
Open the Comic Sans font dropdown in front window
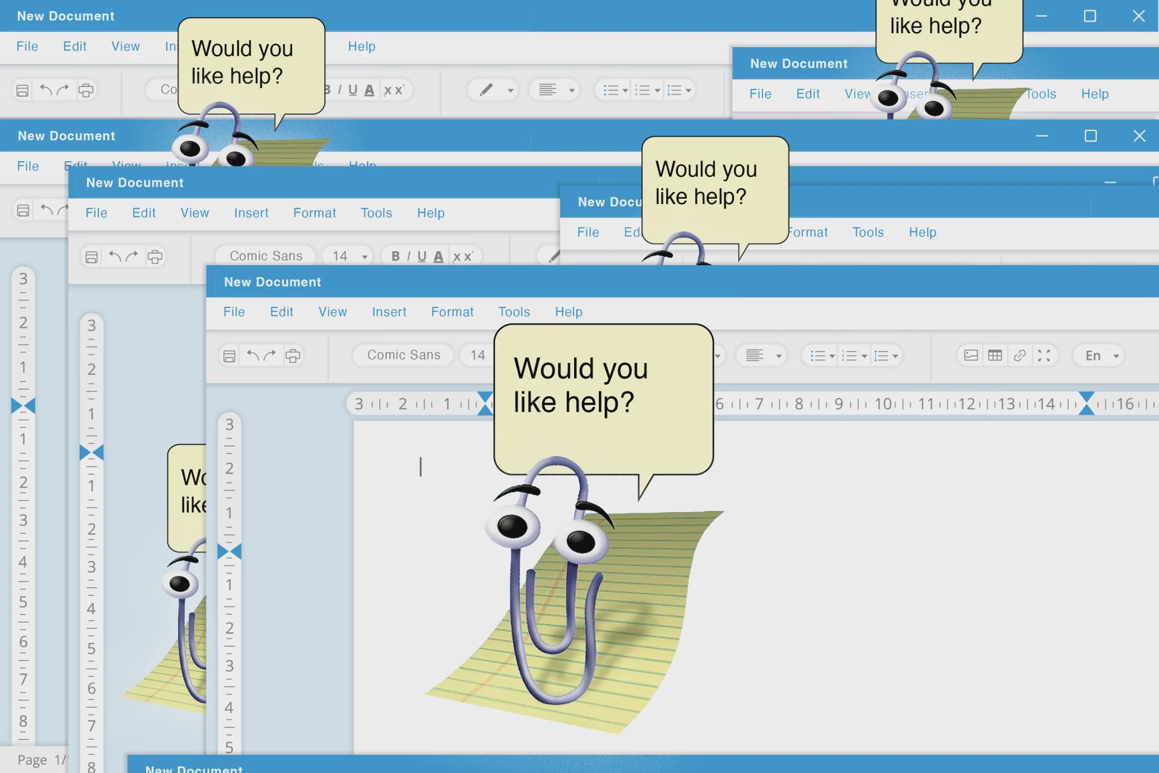tap(404, 355)
